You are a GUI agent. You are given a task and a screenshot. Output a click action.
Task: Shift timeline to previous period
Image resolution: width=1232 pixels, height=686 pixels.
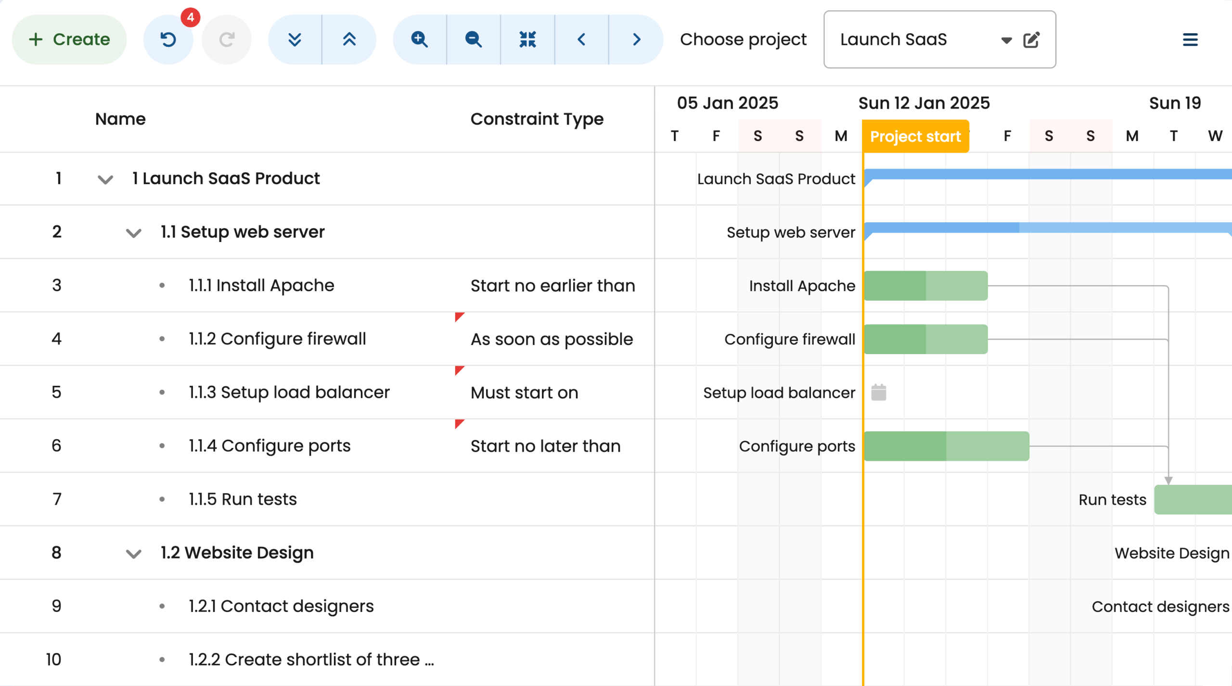[x=581, y=39]
